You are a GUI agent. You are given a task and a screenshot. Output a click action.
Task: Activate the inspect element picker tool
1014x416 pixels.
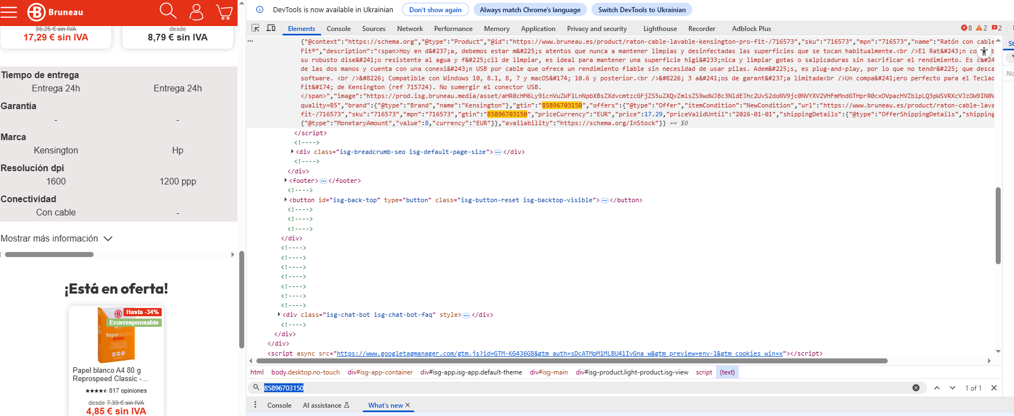255,28
